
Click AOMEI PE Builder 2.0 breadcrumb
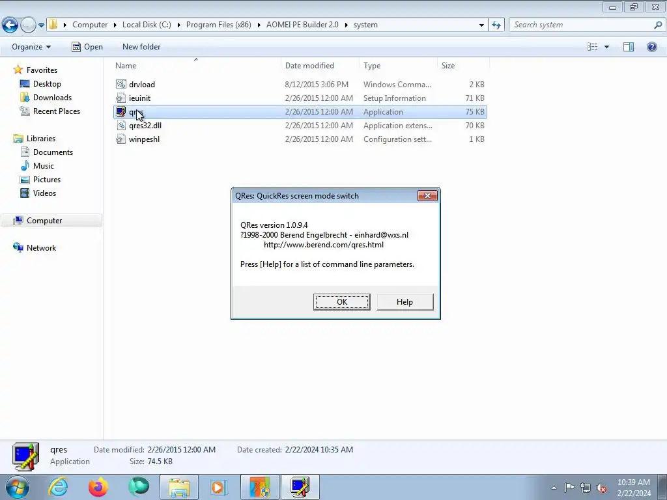[302, 25]
